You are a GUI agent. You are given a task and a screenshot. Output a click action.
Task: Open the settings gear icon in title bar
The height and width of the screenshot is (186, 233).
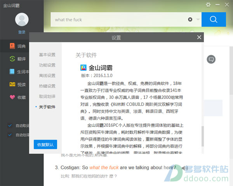208,5
